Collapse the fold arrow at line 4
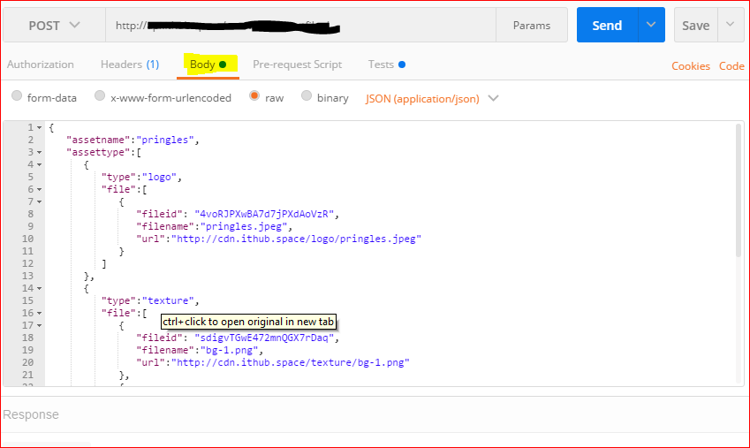Screen dimensions: 750x448 click(39, 165)
